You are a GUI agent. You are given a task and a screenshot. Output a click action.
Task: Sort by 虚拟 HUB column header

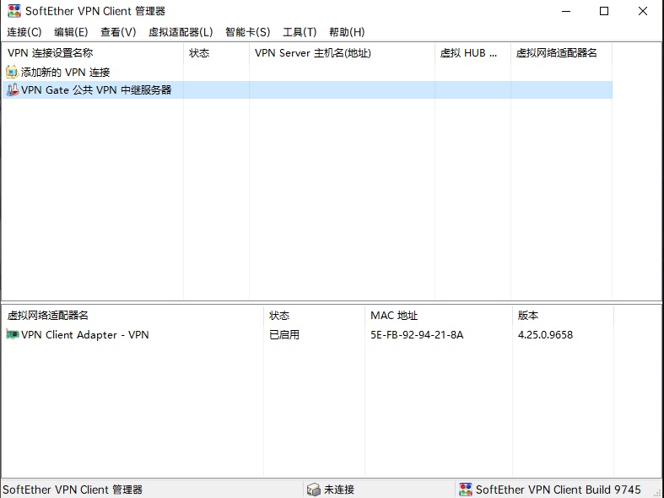click(x=473, y=53)
